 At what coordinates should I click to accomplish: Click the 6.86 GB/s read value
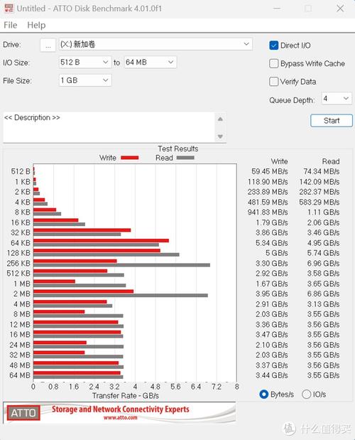coord(323,294)
